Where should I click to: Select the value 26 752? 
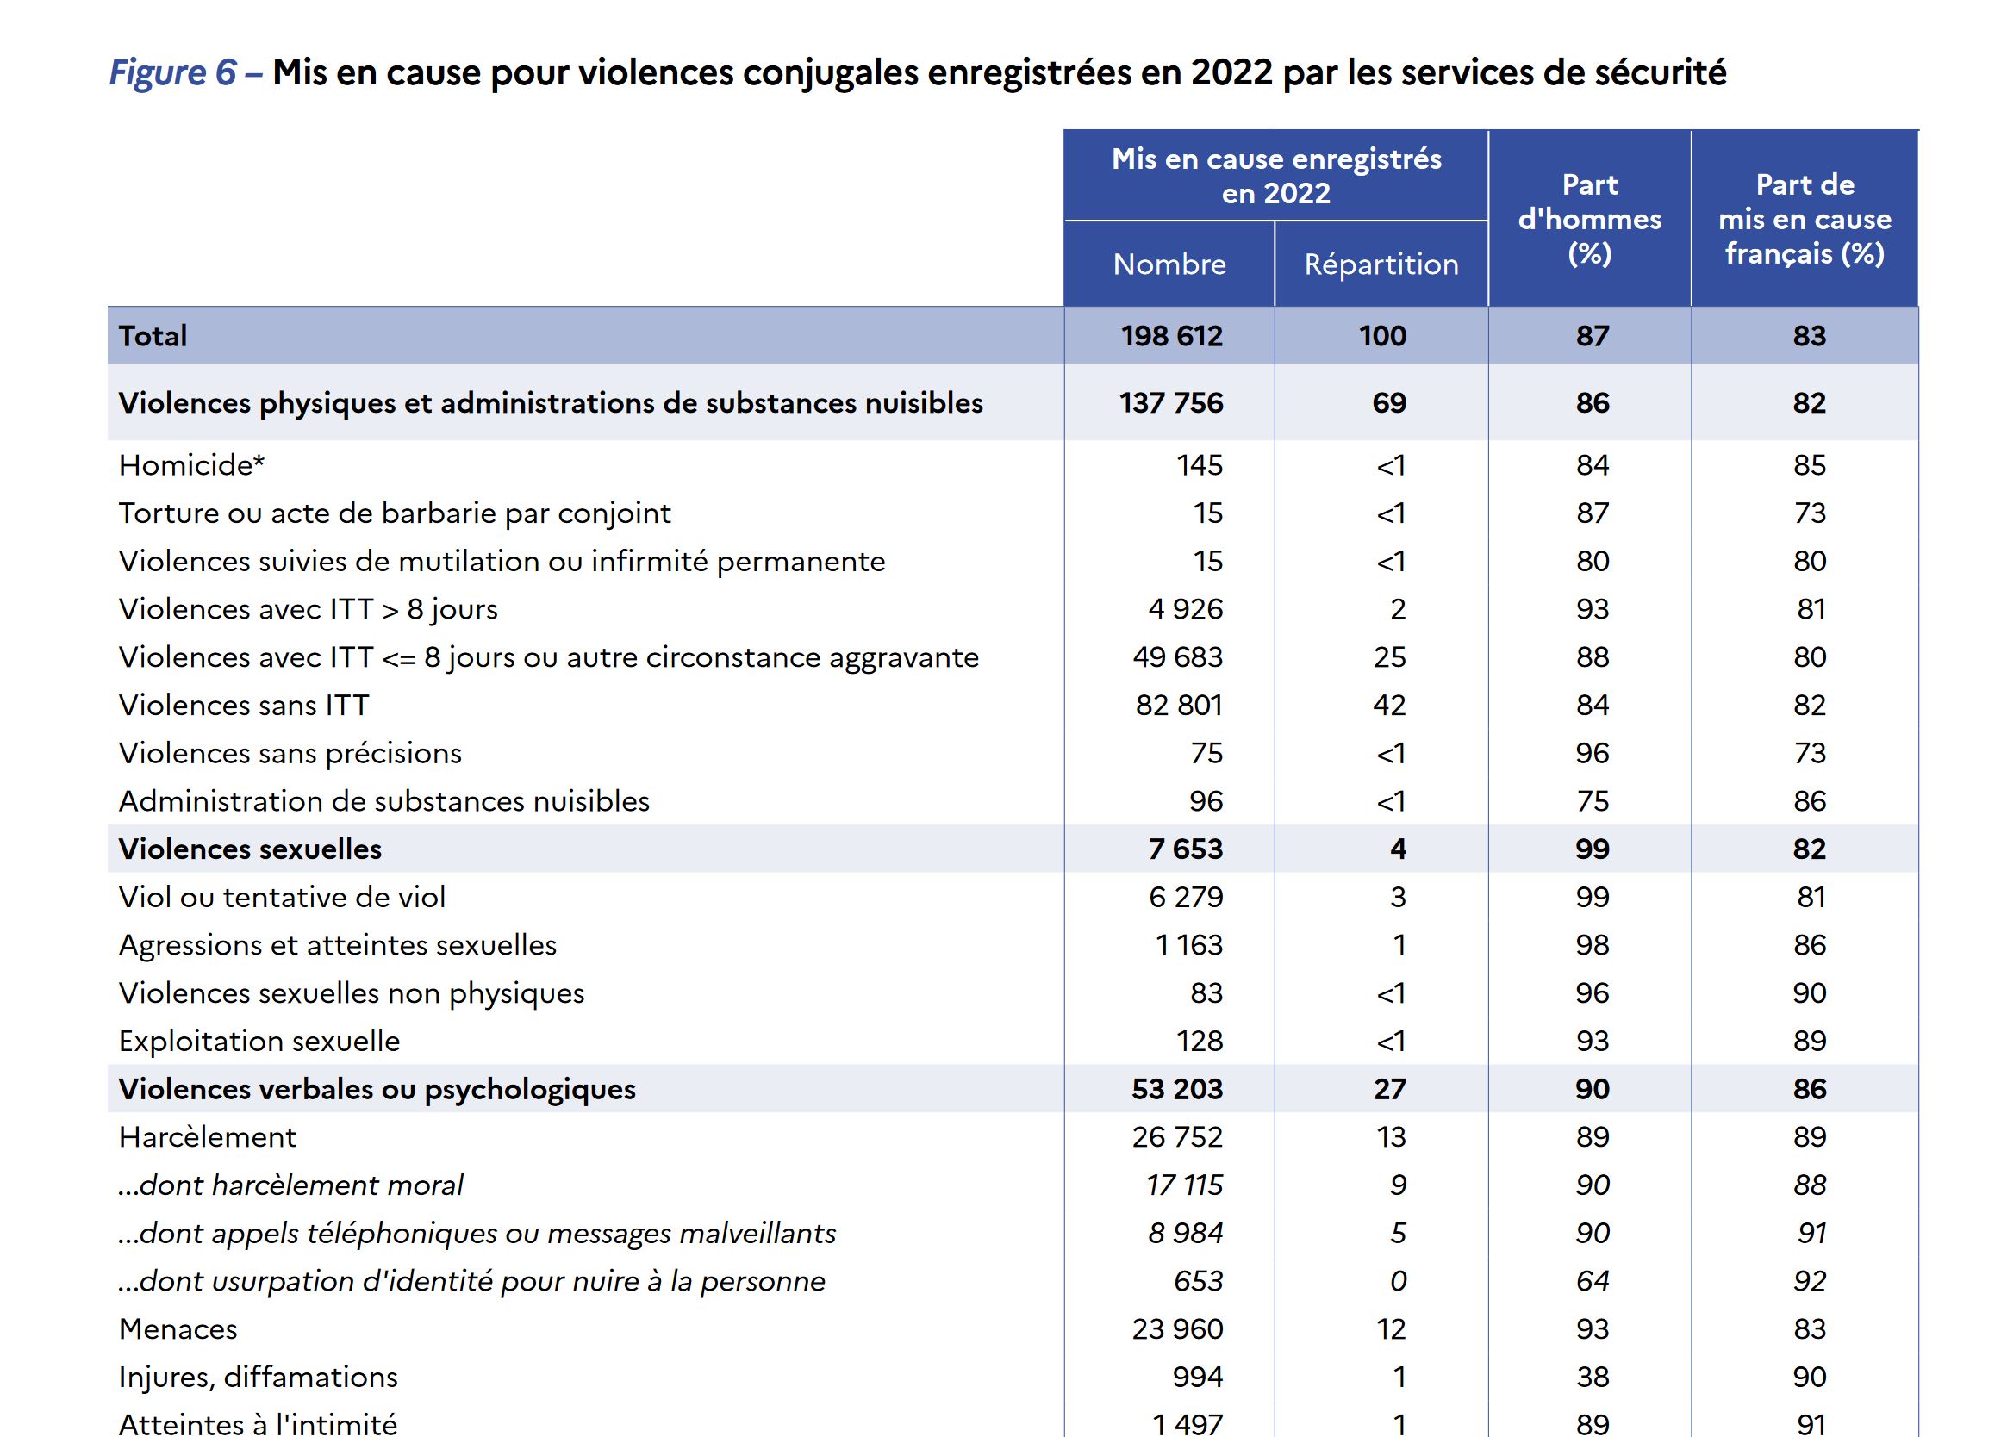click(1178, 1137)
